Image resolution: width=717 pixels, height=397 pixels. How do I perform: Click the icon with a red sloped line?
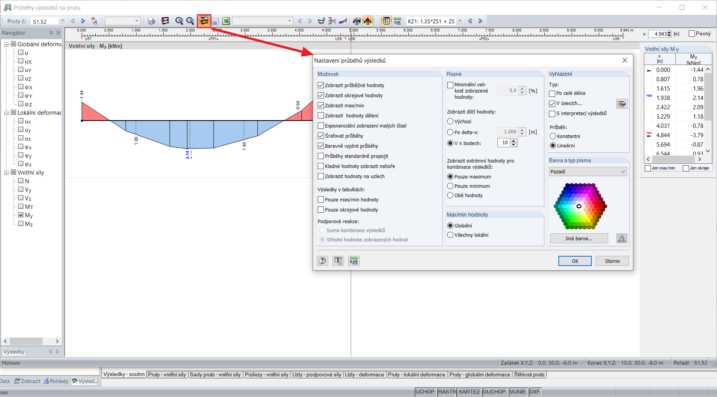343,21
